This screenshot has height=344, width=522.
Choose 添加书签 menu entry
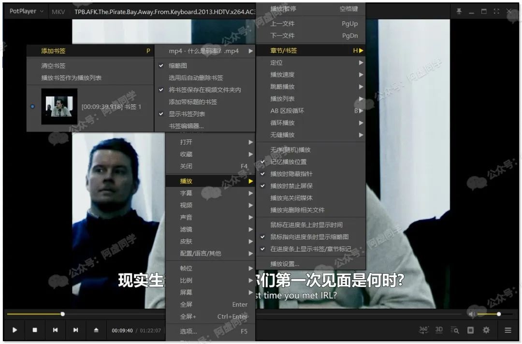click(90, 51)
